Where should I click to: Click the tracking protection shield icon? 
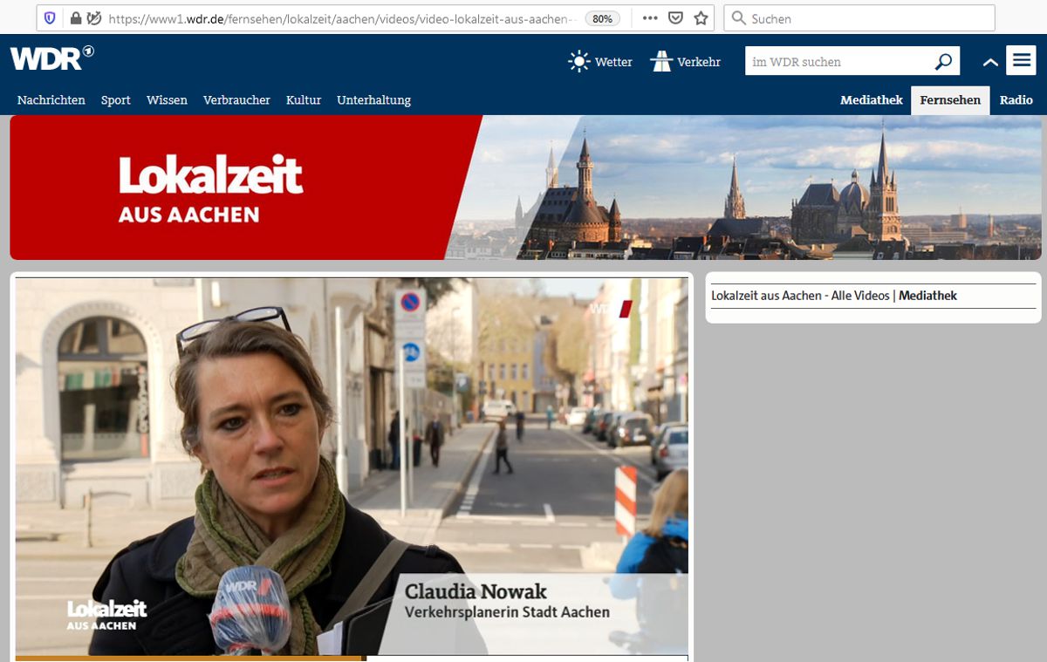click(50, 18)
